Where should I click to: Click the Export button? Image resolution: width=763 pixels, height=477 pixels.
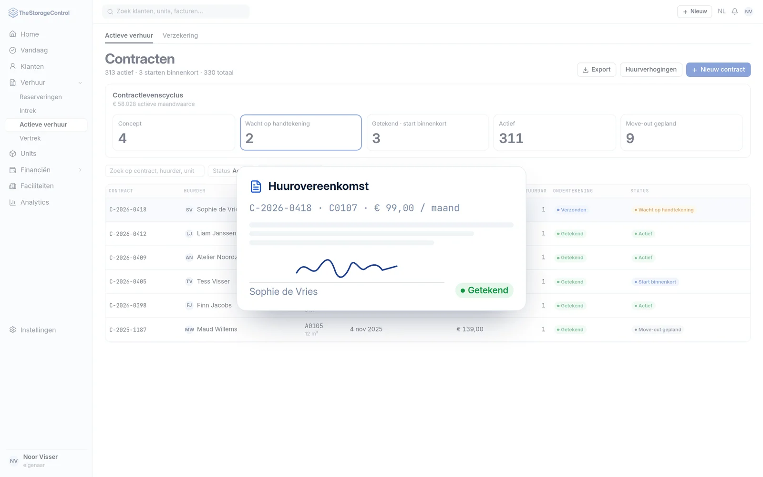597,70
